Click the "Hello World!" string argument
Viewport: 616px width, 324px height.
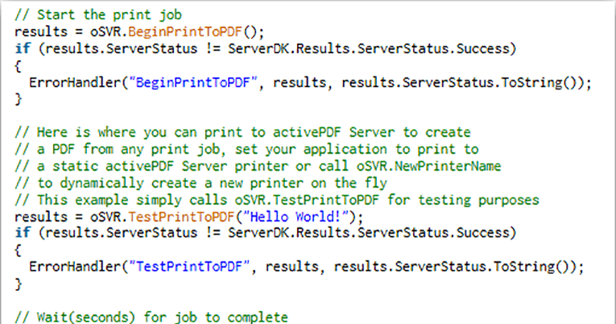click(296, 217)
